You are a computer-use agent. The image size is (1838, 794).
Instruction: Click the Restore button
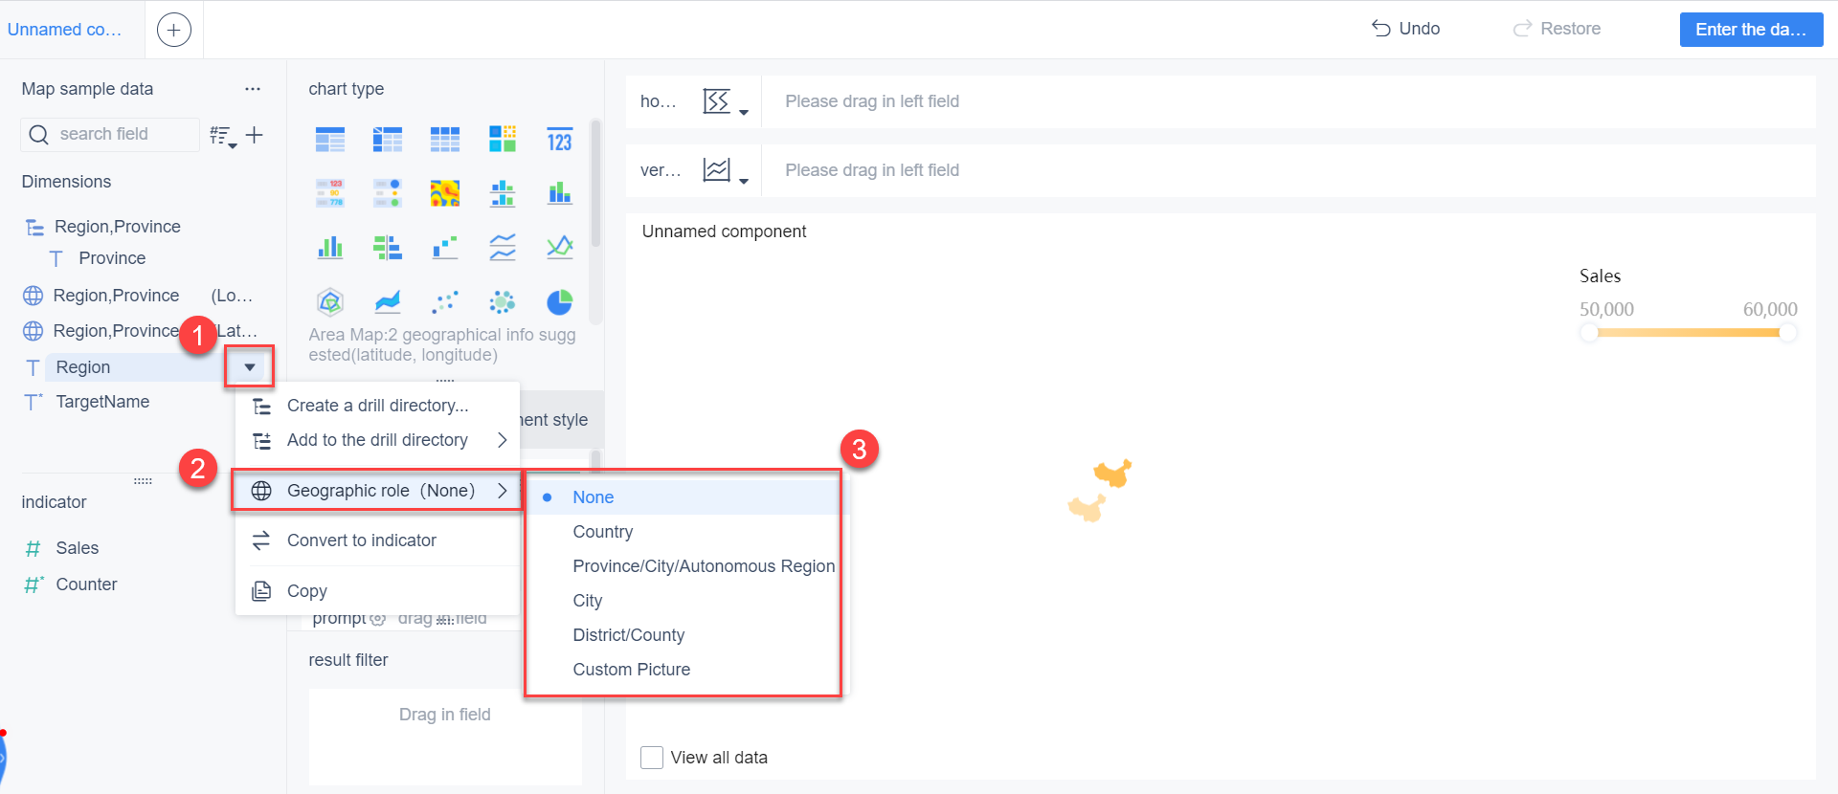1557,29
